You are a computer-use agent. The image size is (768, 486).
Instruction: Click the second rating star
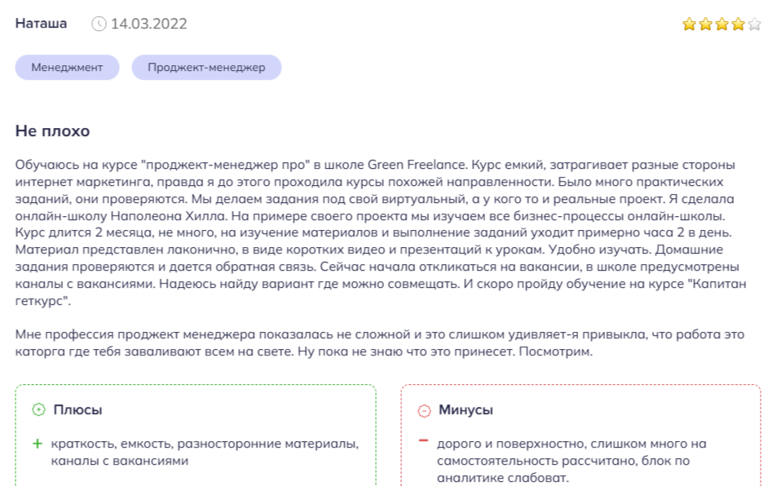click(705, 24)
